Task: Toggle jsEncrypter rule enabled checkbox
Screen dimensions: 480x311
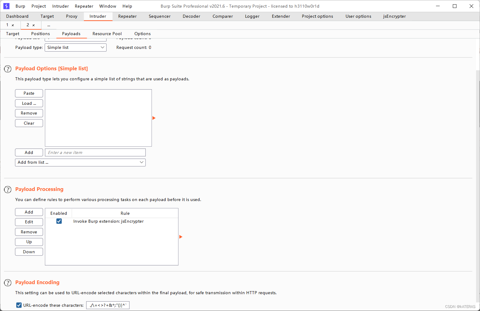Action: [x=59, y=221]
